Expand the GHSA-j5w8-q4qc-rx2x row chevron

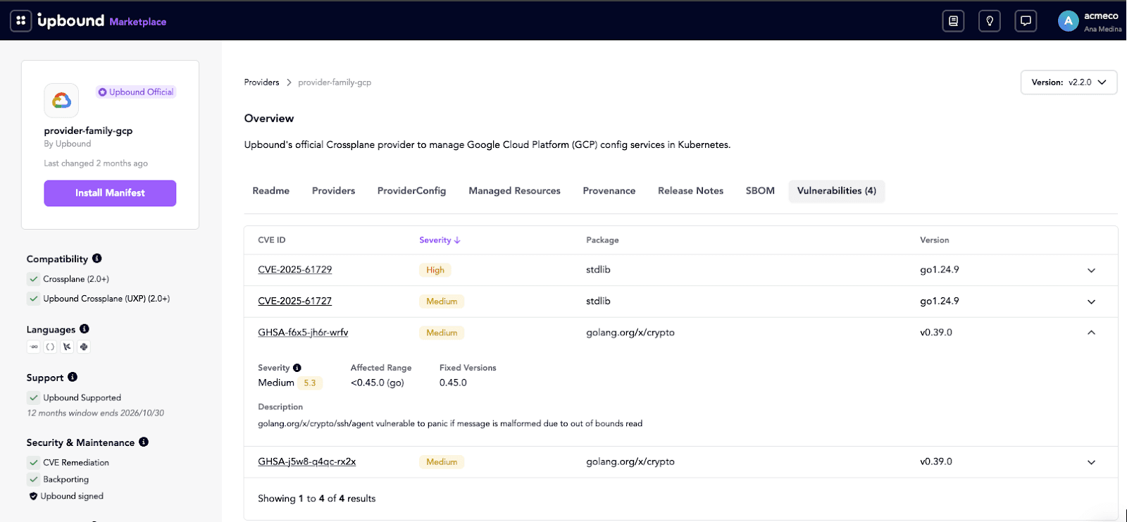(x=1091, y=462)
